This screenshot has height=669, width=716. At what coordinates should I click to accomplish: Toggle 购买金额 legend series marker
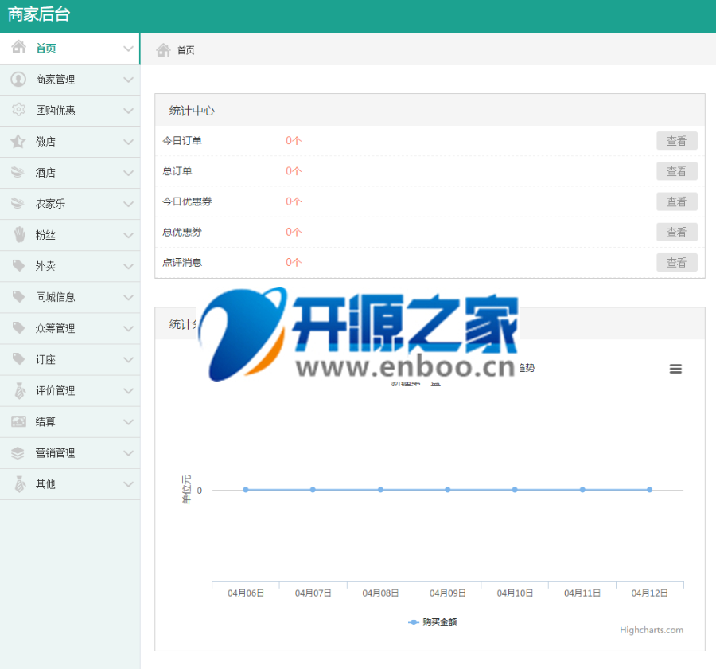tap(413, 622)
